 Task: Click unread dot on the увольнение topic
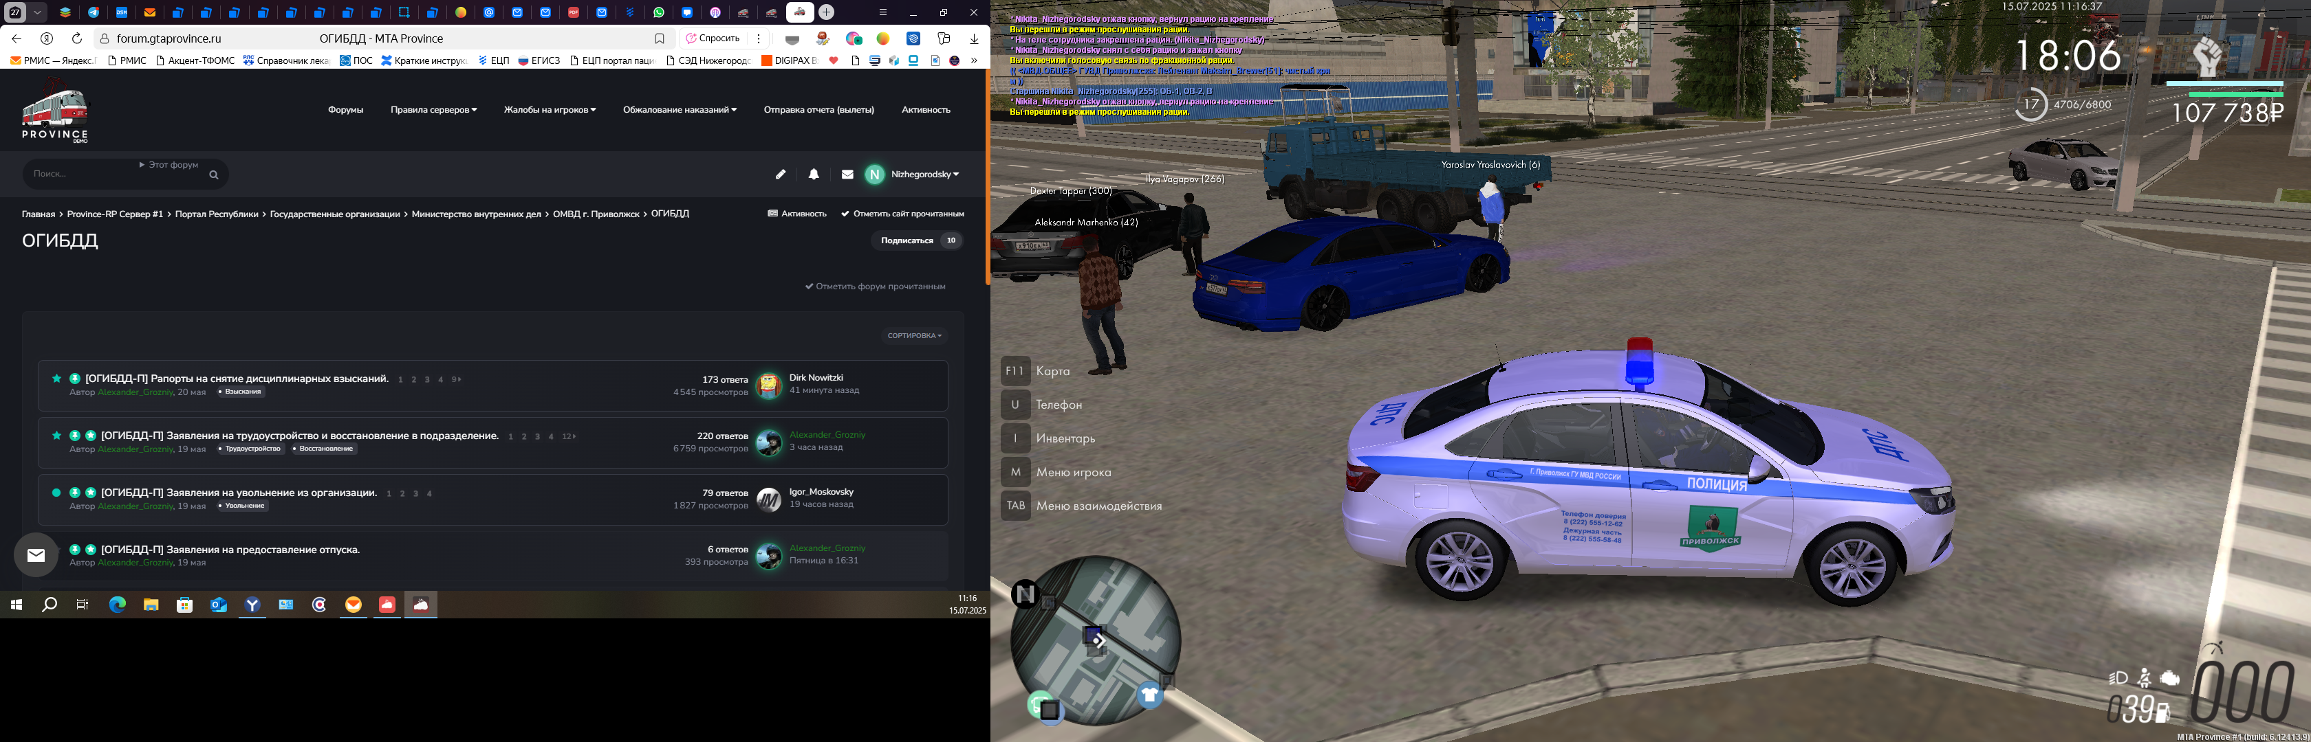[56, 492]
